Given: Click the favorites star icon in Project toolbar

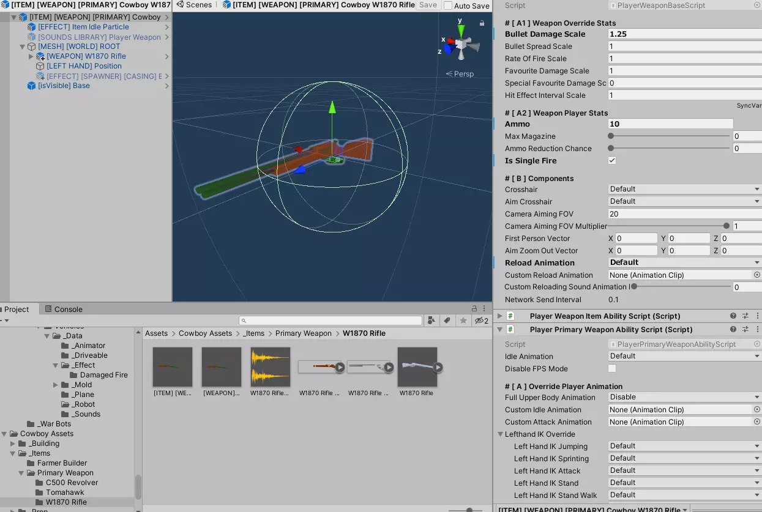Looking at the screenshot, I should [x=463, y=321].
